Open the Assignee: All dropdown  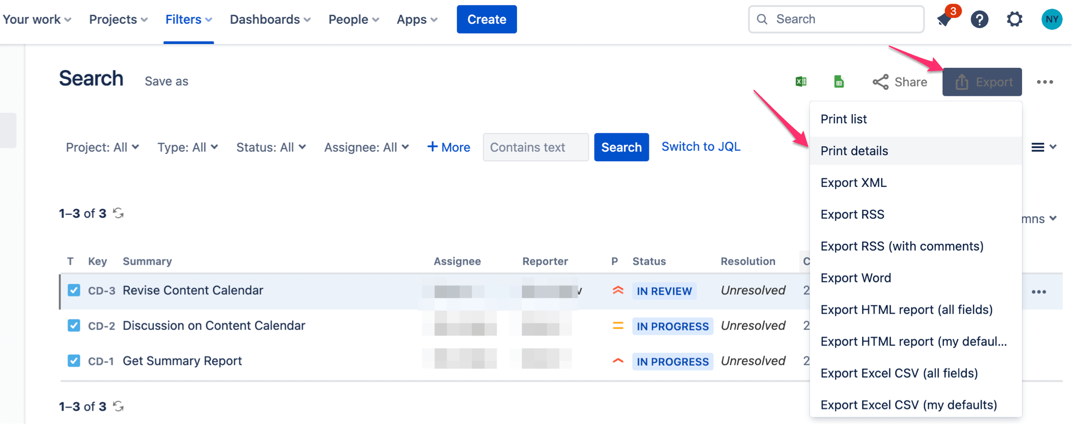[366, 147]
